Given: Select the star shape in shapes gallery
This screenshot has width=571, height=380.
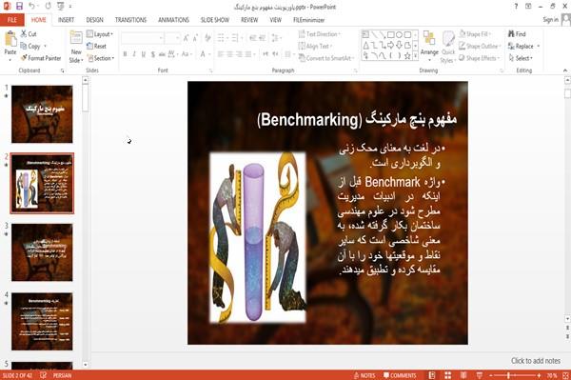Looking at the screenshot, I should 407,55.
